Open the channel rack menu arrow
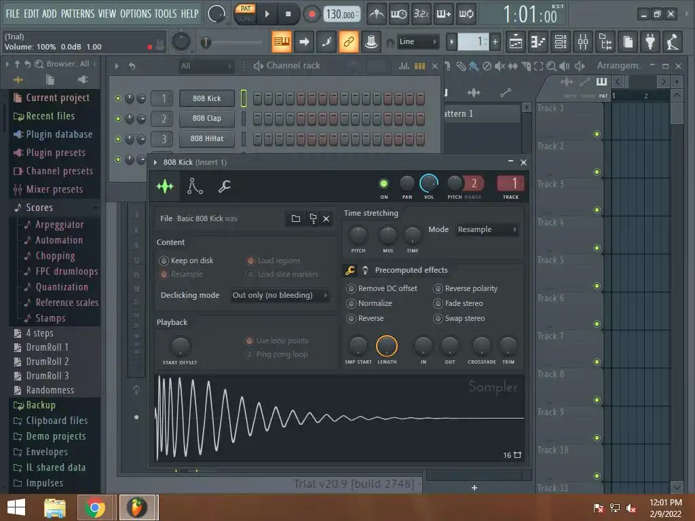The image size is (695, 521). [x=117, y=66]
